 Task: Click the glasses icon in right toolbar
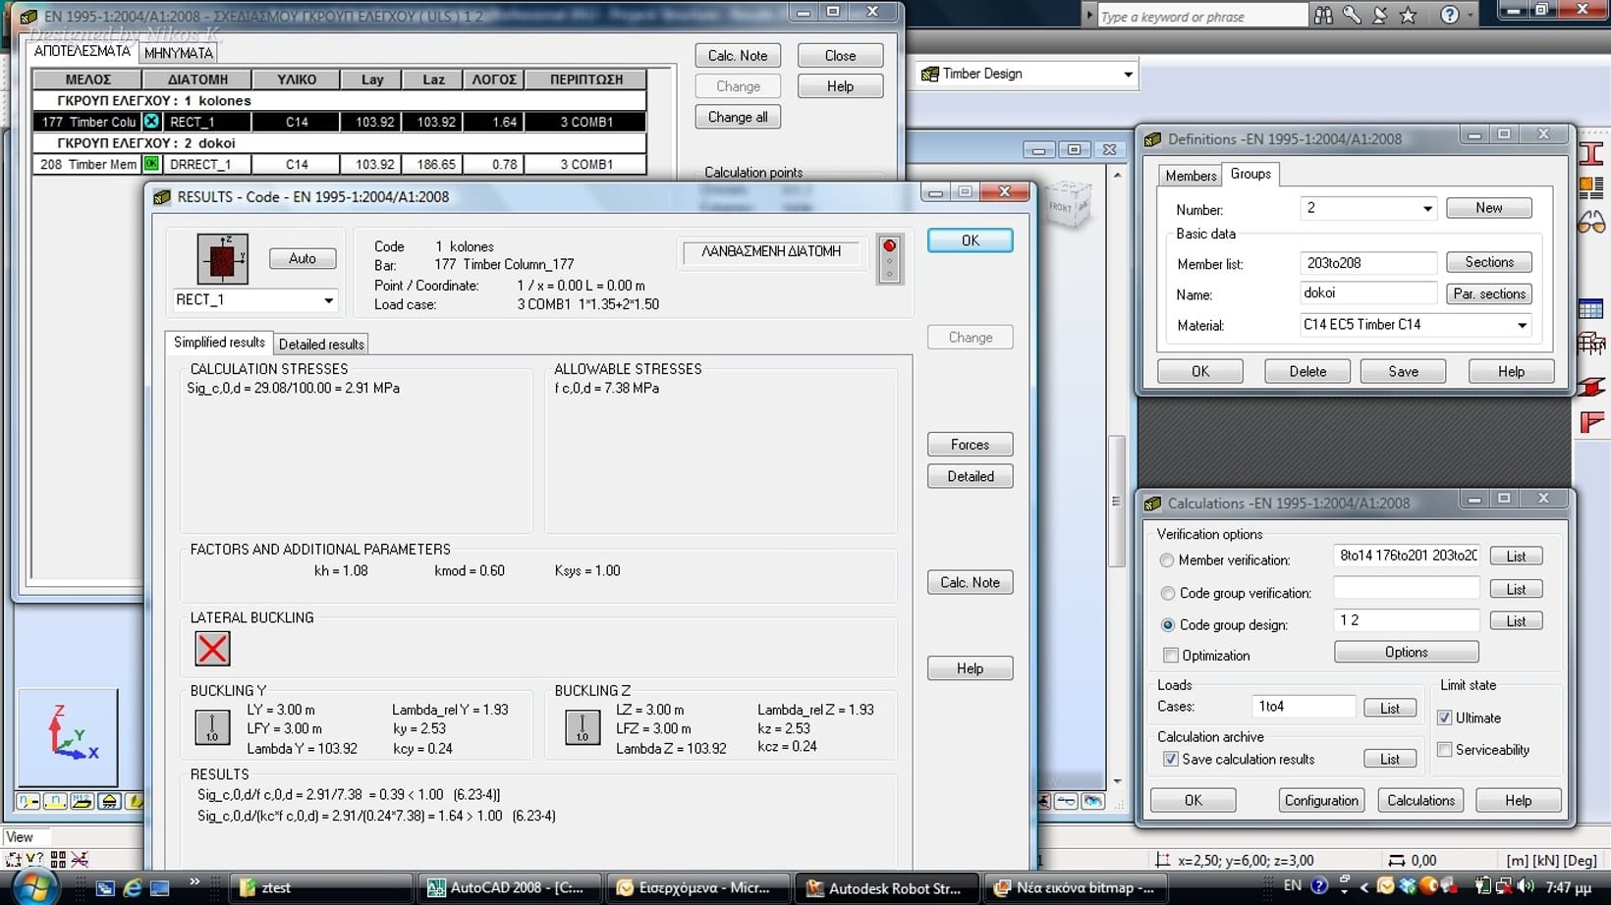point(1591,225)
